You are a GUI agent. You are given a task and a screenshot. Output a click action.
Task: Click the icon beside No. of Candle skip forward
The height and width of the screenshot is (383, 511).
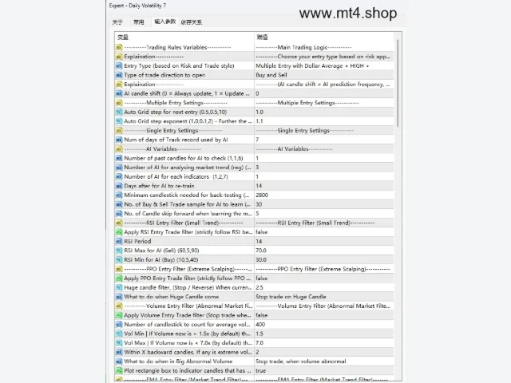119,214
